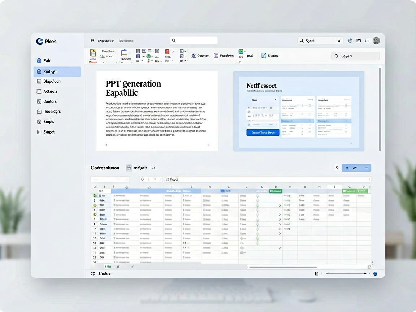416x312 pixels.
Task: Click the green picture icon in the ribbon
Action: tap(241, 52)
